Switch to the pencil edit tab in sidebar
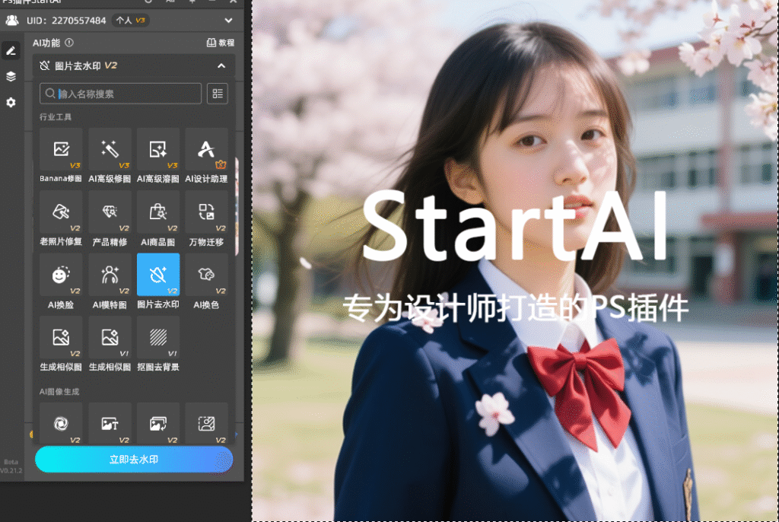 click(10, 50)
